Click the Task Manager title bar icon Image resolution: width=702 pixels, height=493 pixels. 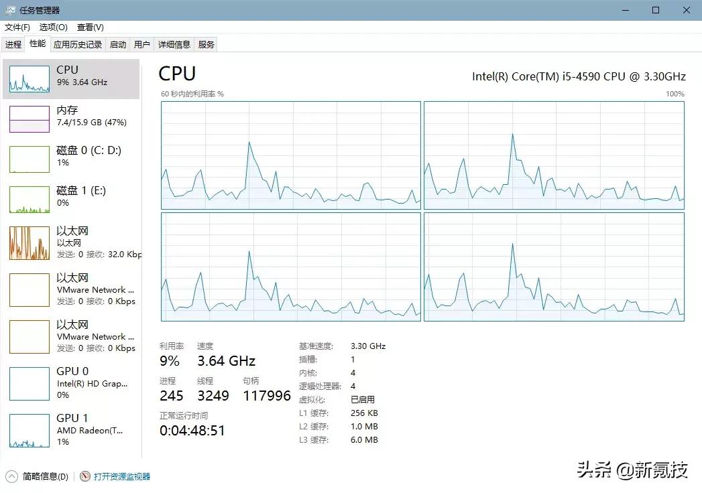(x=11, y=10)
